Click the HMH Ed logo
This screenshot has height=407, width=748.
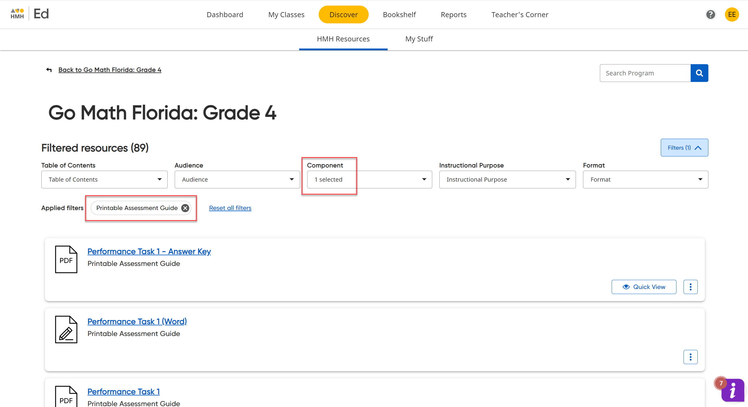pos(29,13)
